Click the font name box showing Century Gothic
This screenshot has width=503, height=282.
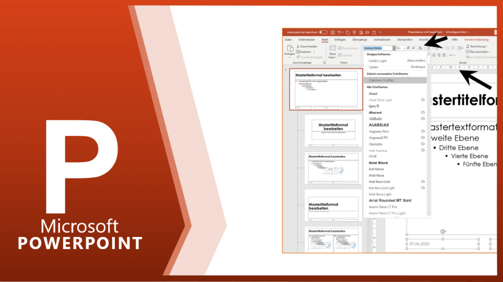pyautogui.click(x=378, y=48)
